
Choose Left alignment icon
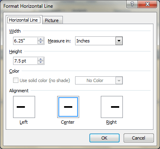click(x=24, y=107)
